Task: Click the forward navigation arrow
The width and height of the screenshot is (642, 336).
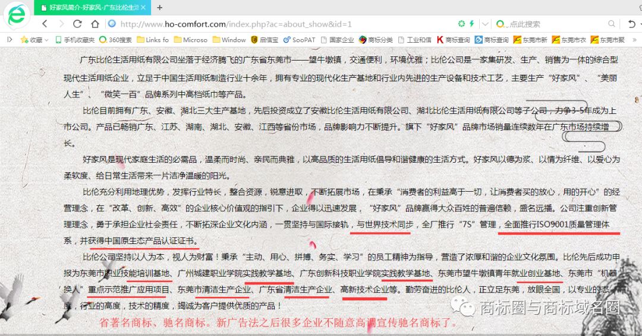Action: click(x=61, y=24)
